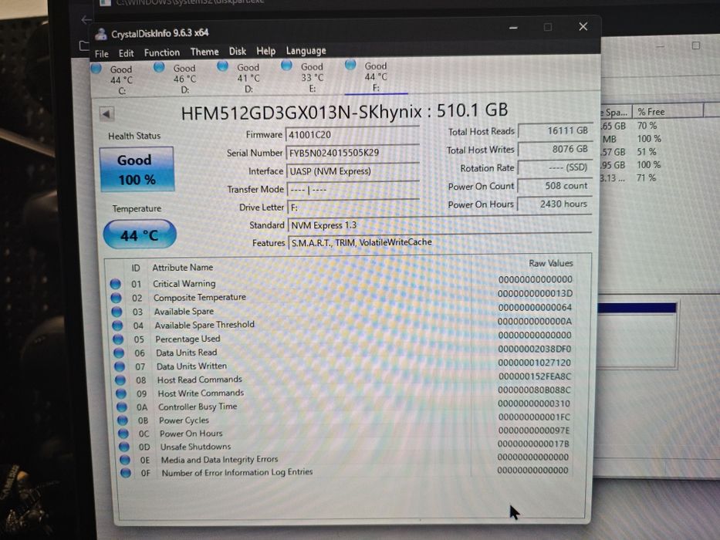Click the Power On Hours value 2430 hours
This screenshot has width=720, height=540.
pos(555,204)
